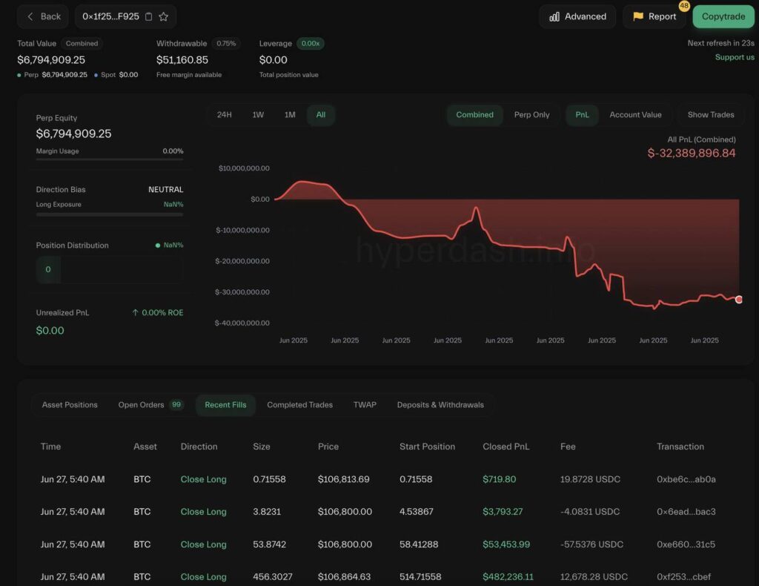The width and height of the screenshot is (759, 586).
Task: Click the 48 reports notification badge
Action: 683,6
